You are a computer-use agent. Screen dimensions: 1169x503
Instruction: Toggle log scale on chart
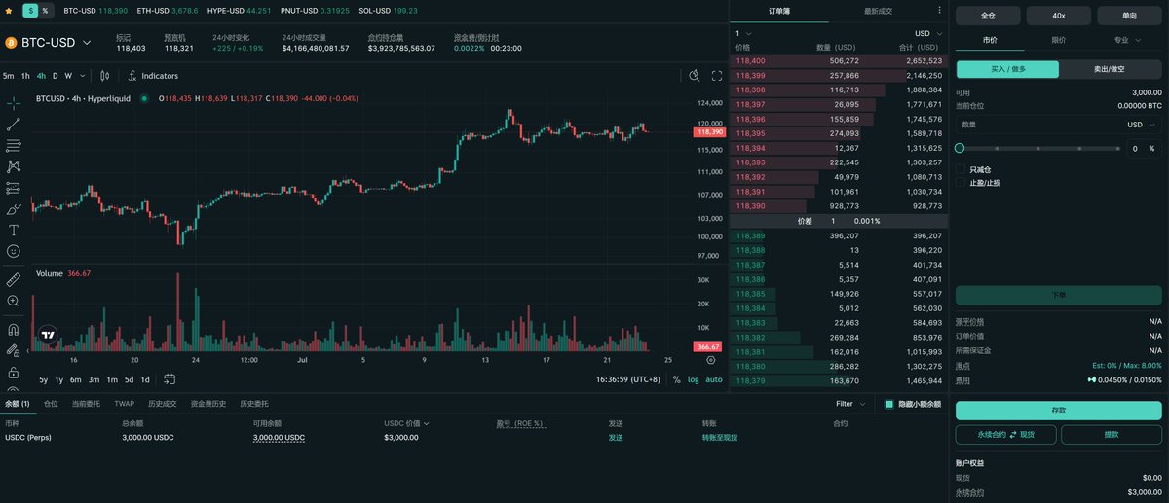click(693, 379)
